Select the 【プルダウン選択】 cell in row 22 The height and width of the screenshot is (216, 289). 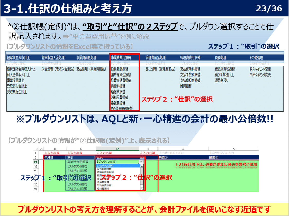tap(81, 166)
